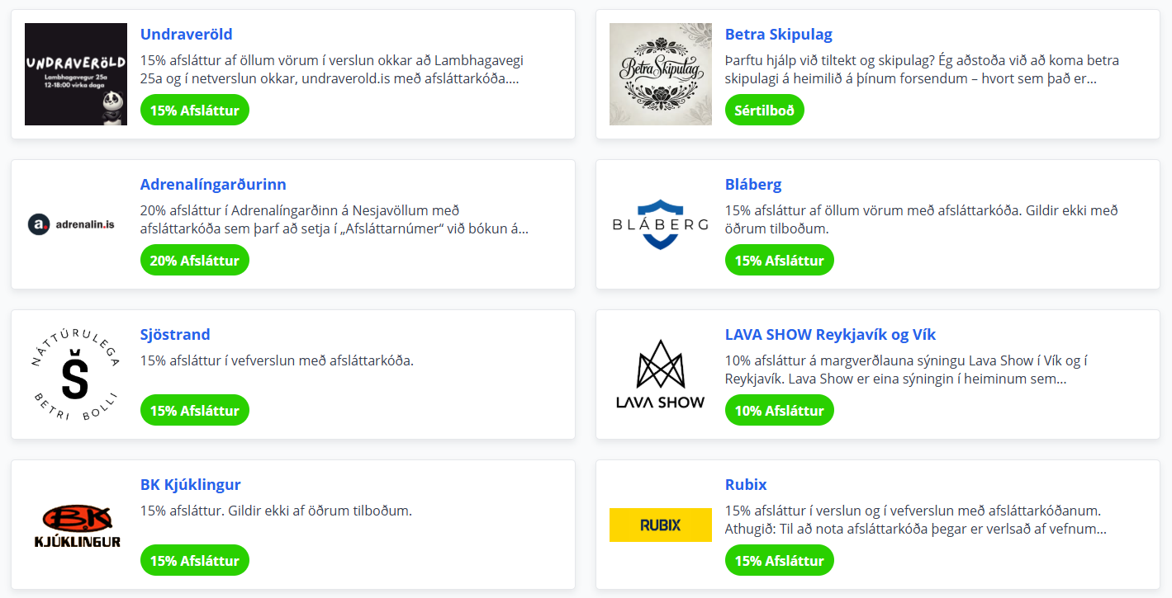This screenshot has height=598, width=1172.
Task: Click the 10% Afsláttur badge for Lava Show
Action: coord(780,411)
